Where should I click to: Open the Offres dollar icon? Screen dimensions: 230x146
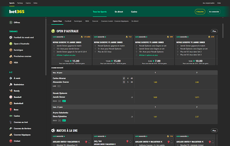tap(11, 23)
